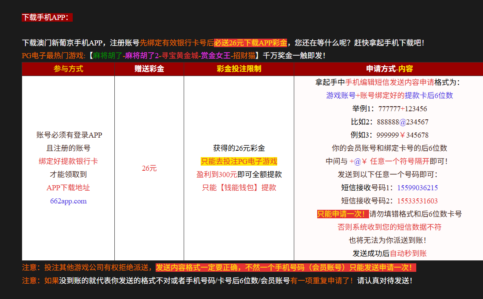Image resolution: width=483 pixels, height=299 pixels.
Task: Open the 662app.com download link
Action: pos(68,201)
